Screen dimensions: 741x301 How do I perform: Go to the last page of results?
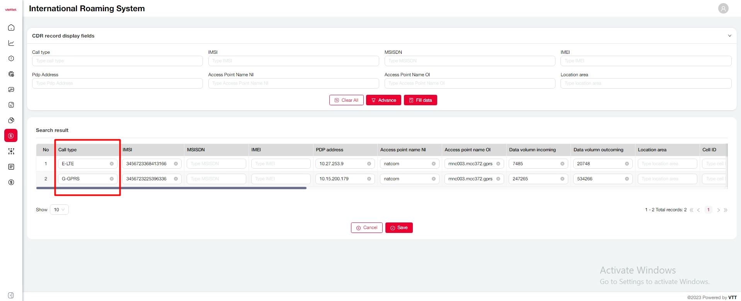726,210
